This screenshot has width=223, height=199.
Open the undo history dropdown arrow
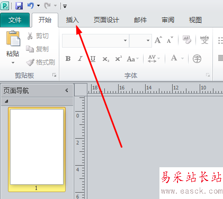[x=38, y=6]
